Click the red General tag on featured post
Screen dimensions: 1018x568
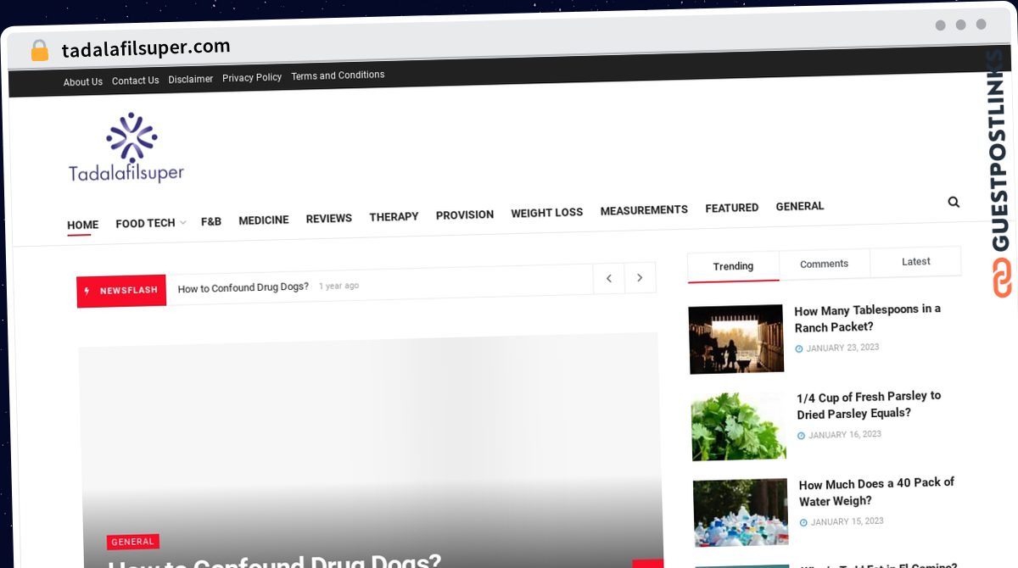133,542
